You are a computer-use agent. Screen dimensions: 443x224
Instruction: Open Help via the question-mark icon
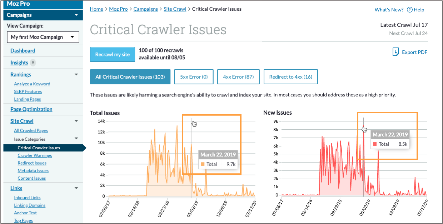(x=410, y=10)
